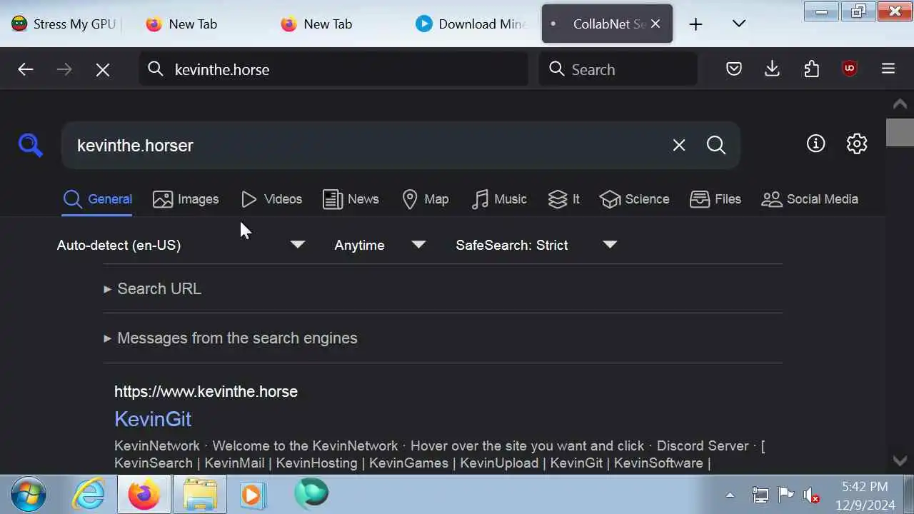This screenshot has height=514, width=914.
Task: Open the Anytime time range dropdown
Action: click(x=380, y=245)
